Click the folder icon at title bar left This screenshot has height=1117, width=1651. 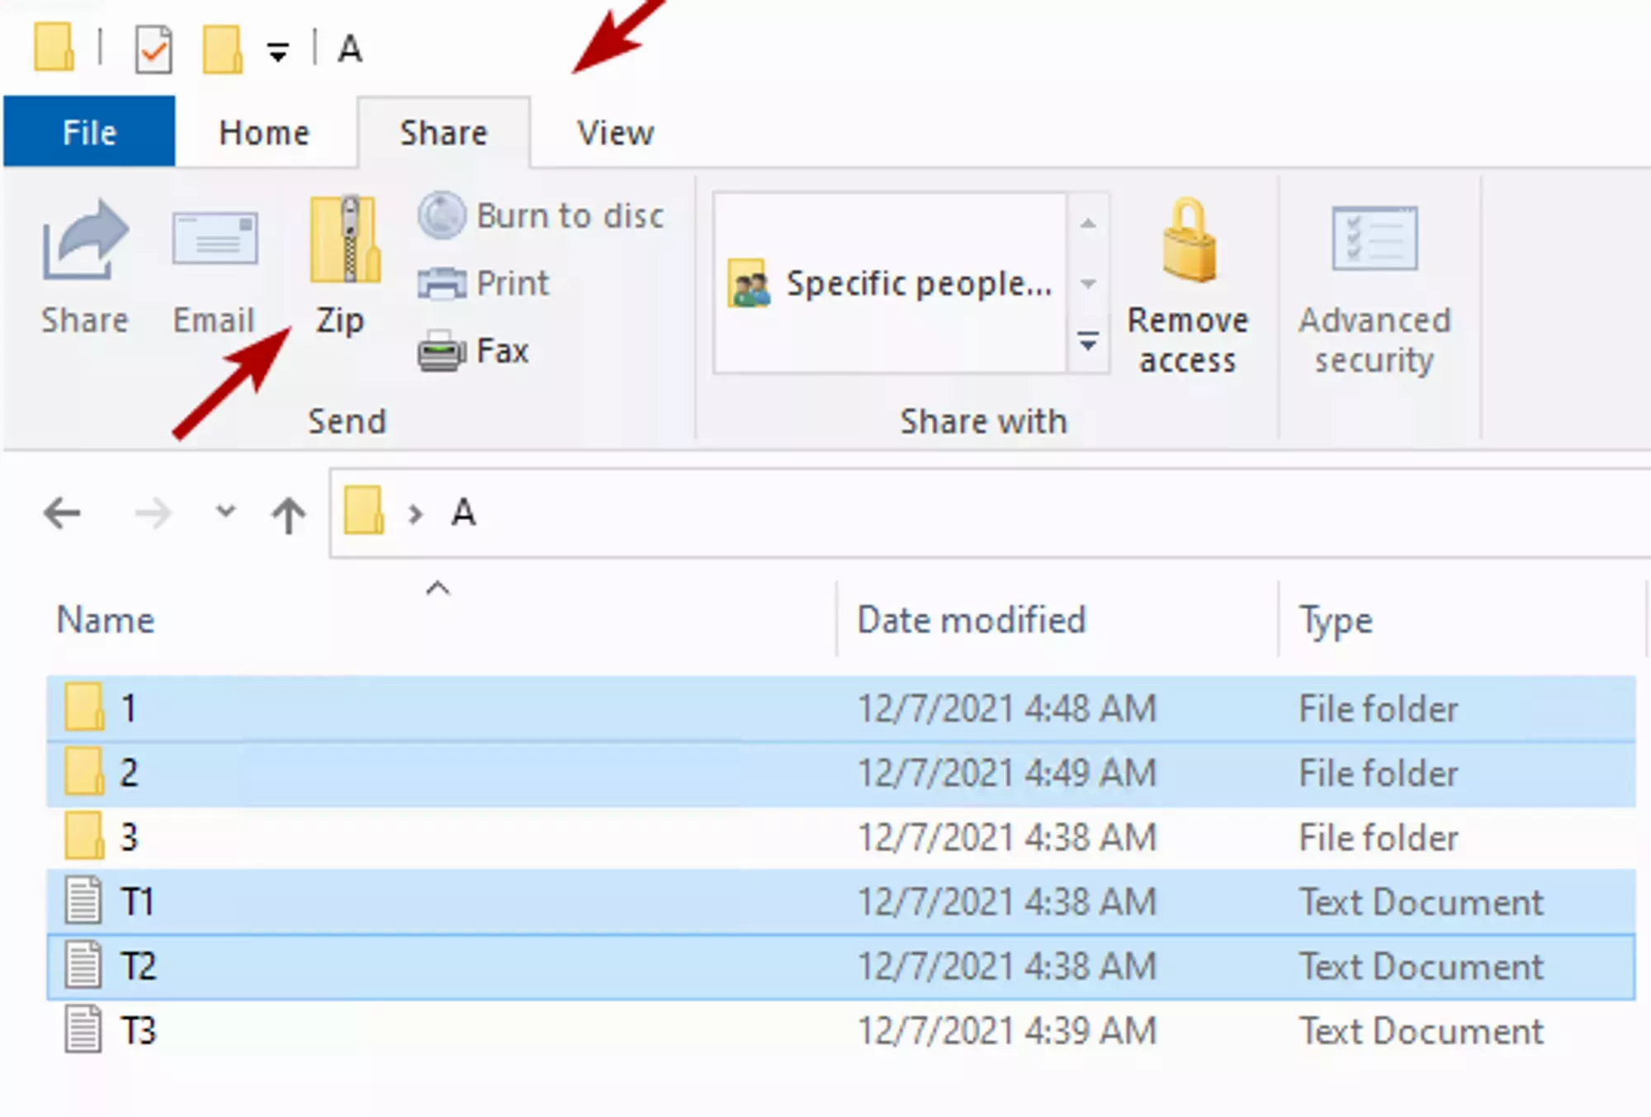(x=54, y=47)
